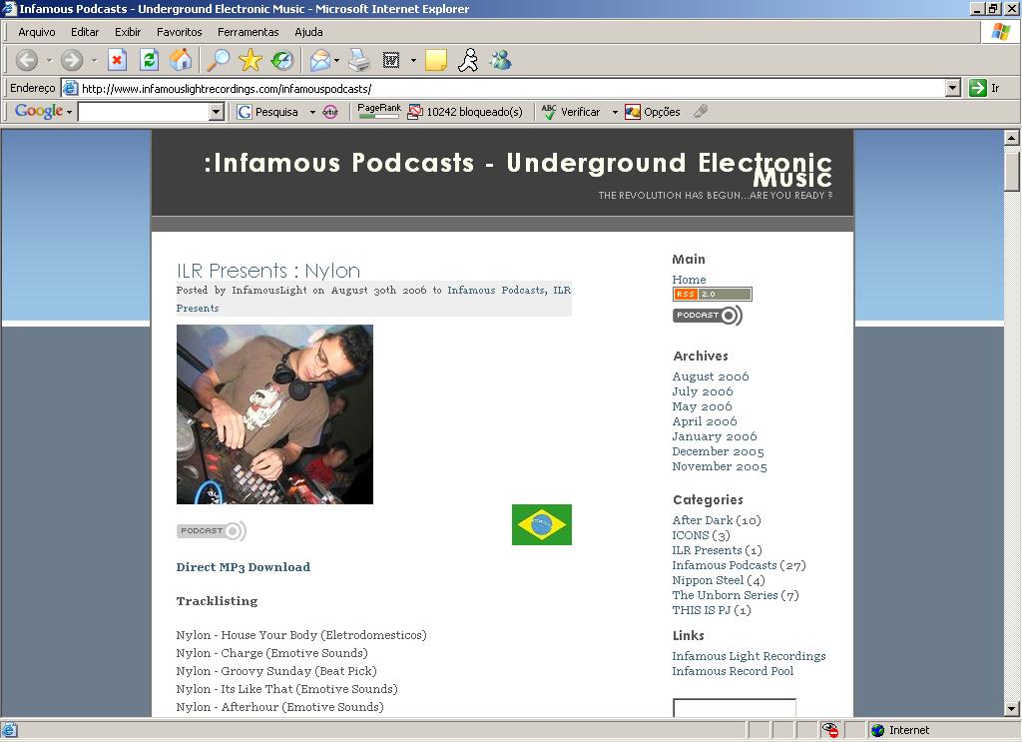This screenshot has height=742, width=1022.
Task: Check the PageRank indicator
Action: [378, 111]
